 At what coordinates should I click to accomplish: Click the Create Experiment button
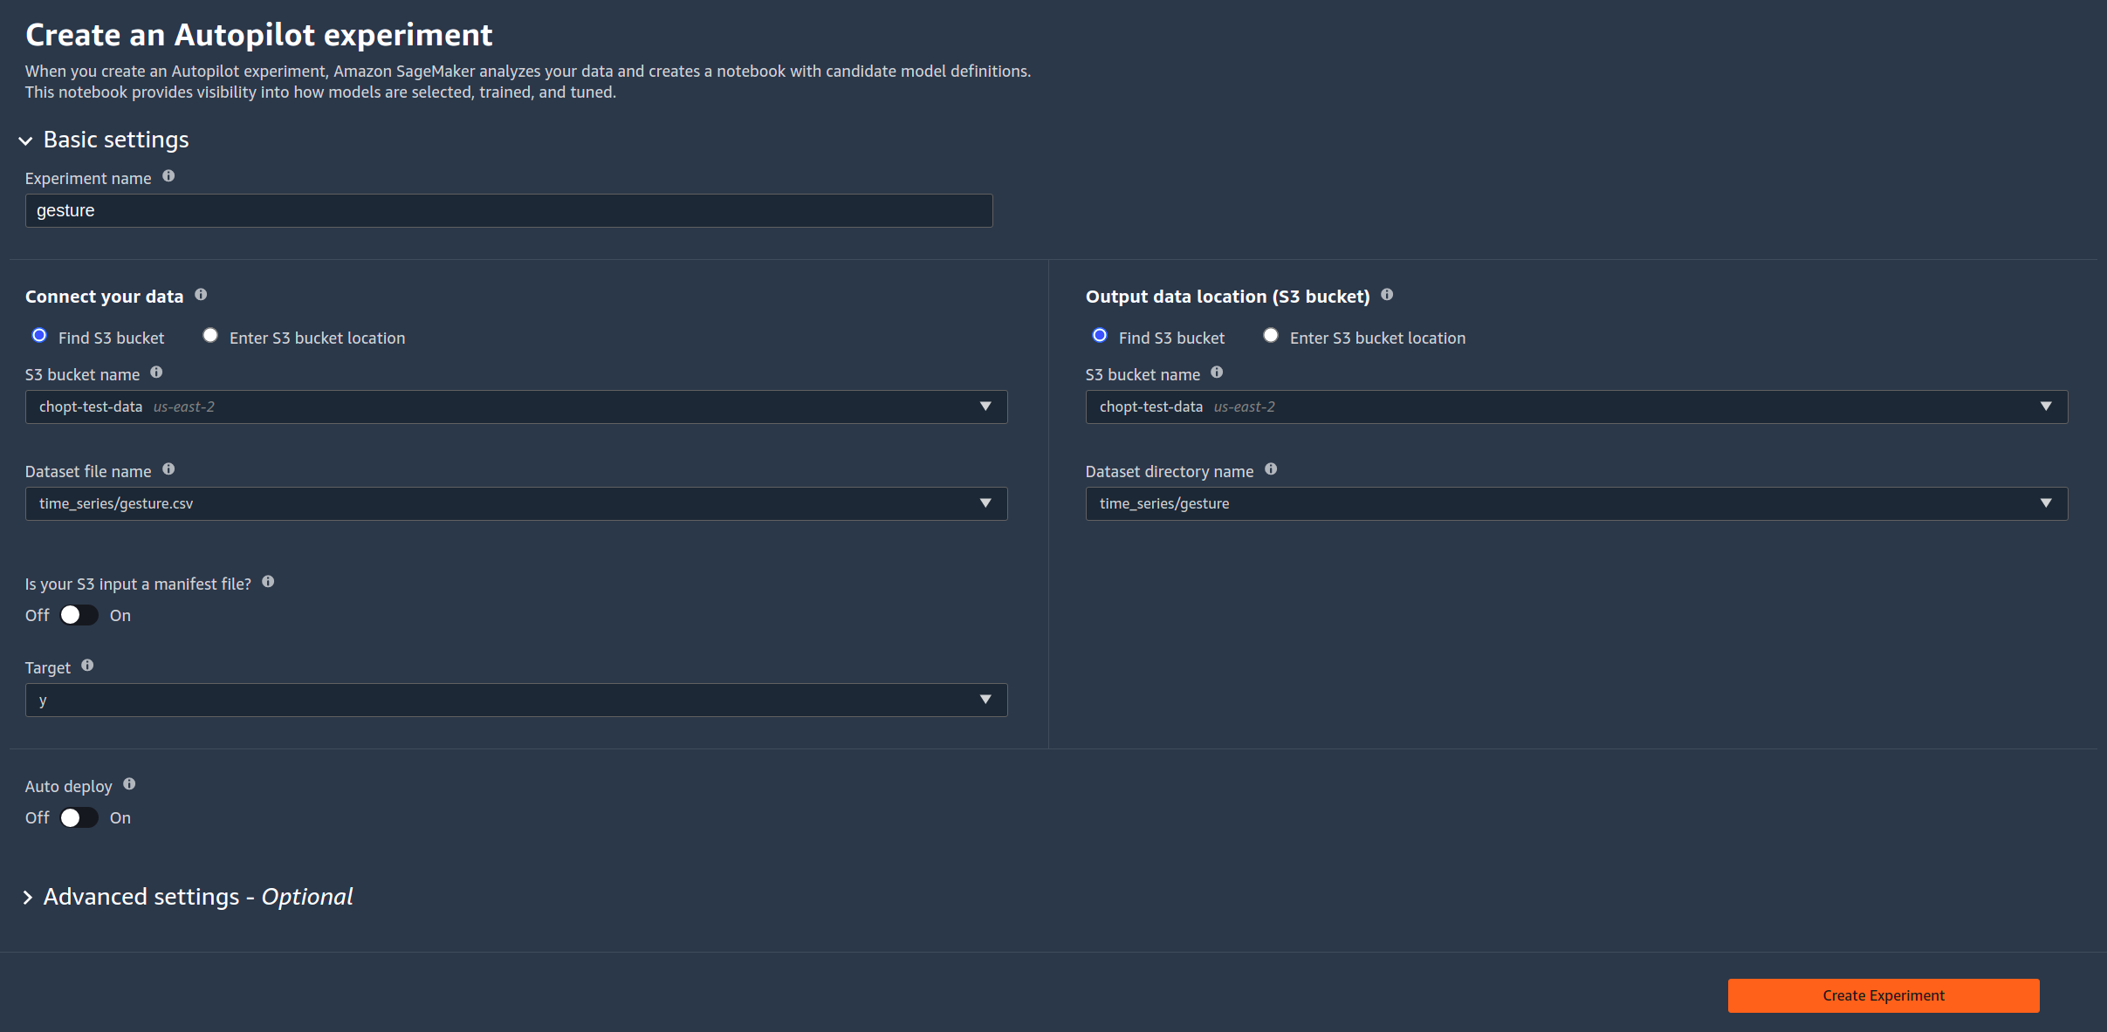point(1883,995)
